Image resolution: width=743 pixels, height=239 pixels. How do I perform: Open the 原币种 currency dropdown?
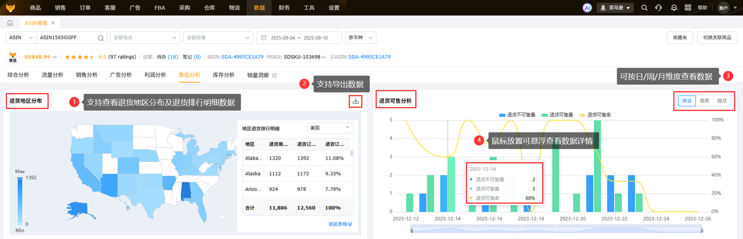[360, 38]
